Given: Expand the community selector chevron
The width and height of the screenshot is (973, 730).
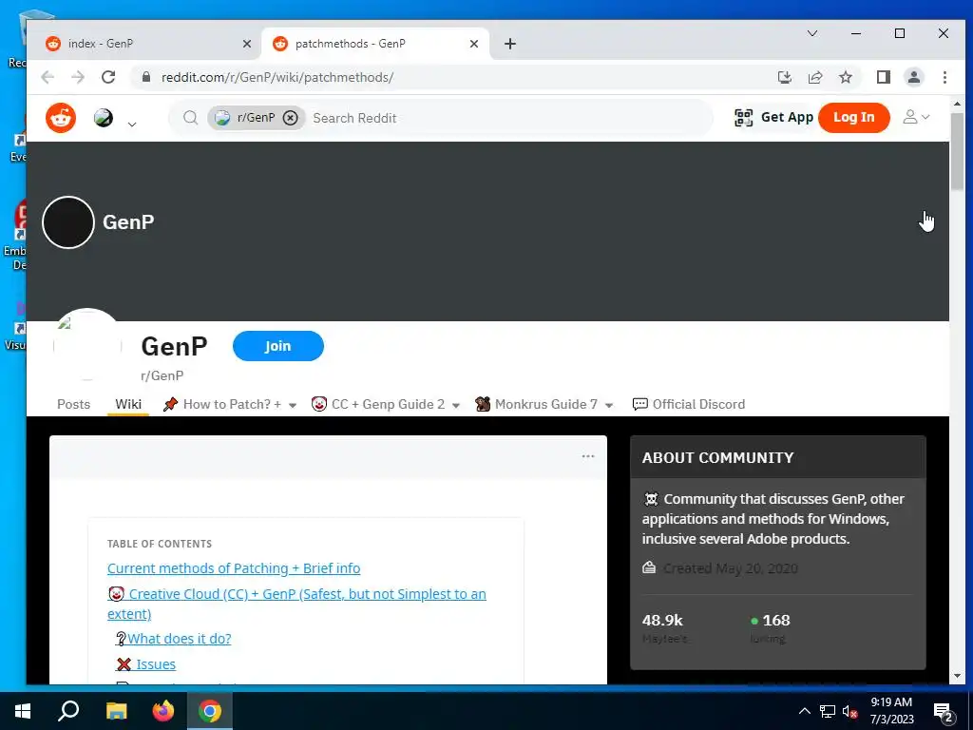Looking at the screenshot, I should click(x=131, y=125).
